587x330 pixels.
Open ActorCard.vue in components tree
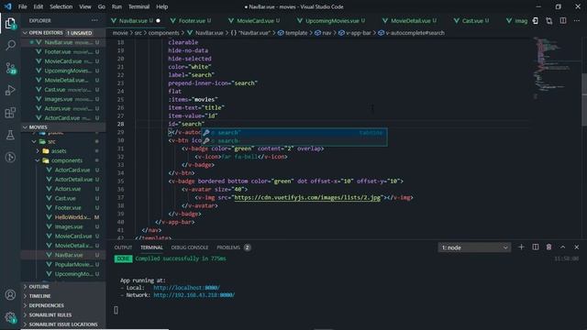click(72, 170)
